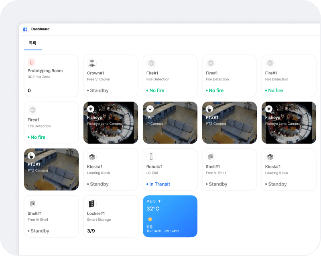Open the Kiosk#1 loading kiosk icon
This screenshot has width=321, height=256.
pos(91,157)
